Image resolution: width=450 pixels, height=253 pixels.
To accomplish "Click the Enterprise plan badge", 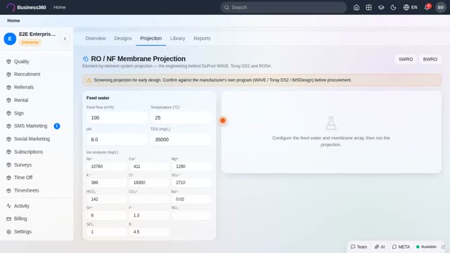I will point(30,42).
